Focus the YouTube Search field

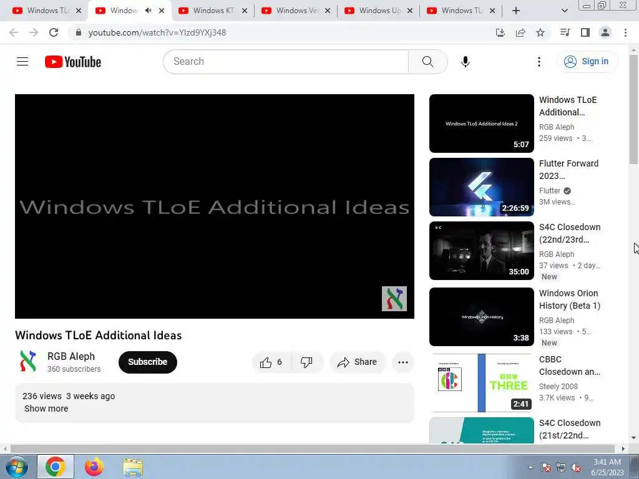coord(286,62)
